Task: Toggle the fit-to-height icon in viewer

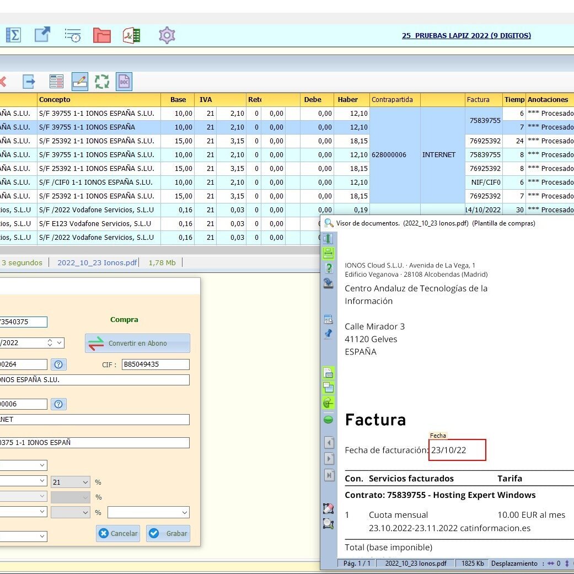Action: (328, 239)
